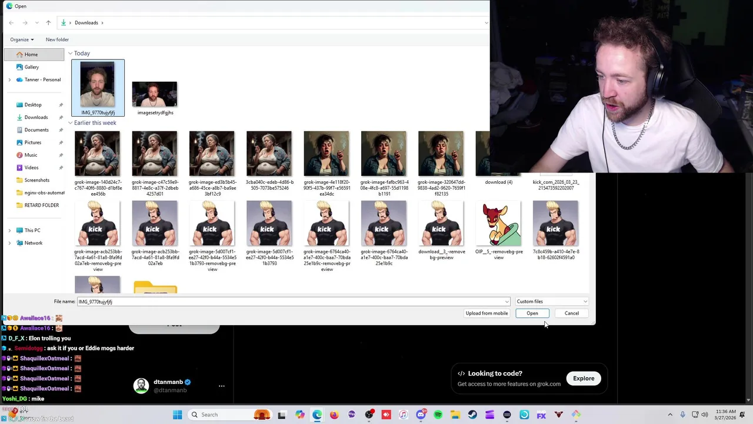Open File Explorer from the taskbar
The image size is (753, 424).
[455, 415]
